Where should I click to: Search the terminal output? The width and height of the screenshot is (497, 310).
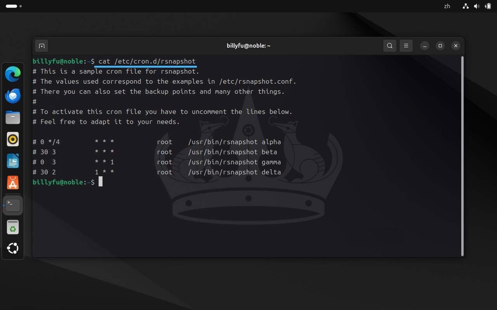tap(390, 46)
